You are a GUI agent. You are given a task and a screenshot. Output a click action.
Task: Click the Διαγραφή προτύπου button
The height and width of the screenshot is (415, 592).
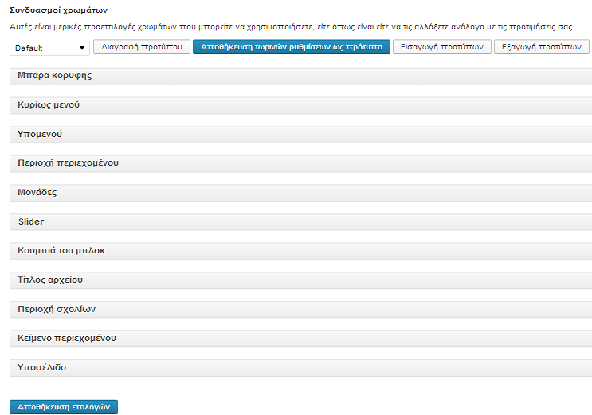(x=142, y=47)
